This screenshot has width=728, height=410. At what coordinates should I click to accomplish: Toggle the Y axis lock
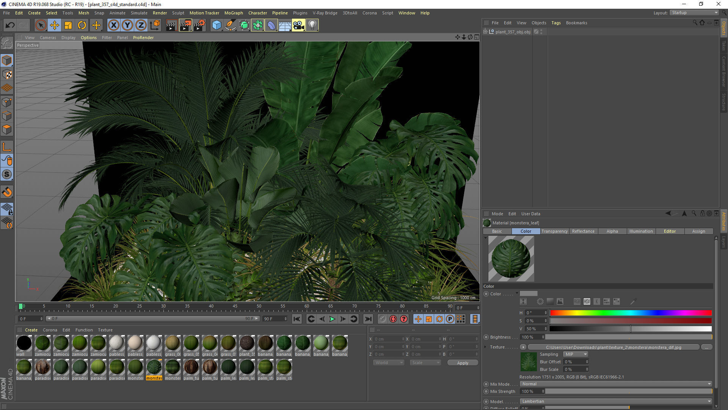(x=127, y=25)
